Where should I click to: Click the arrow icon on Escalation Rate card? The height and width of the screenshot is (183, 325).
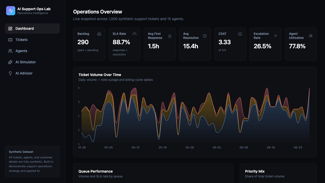pos(275,36)
